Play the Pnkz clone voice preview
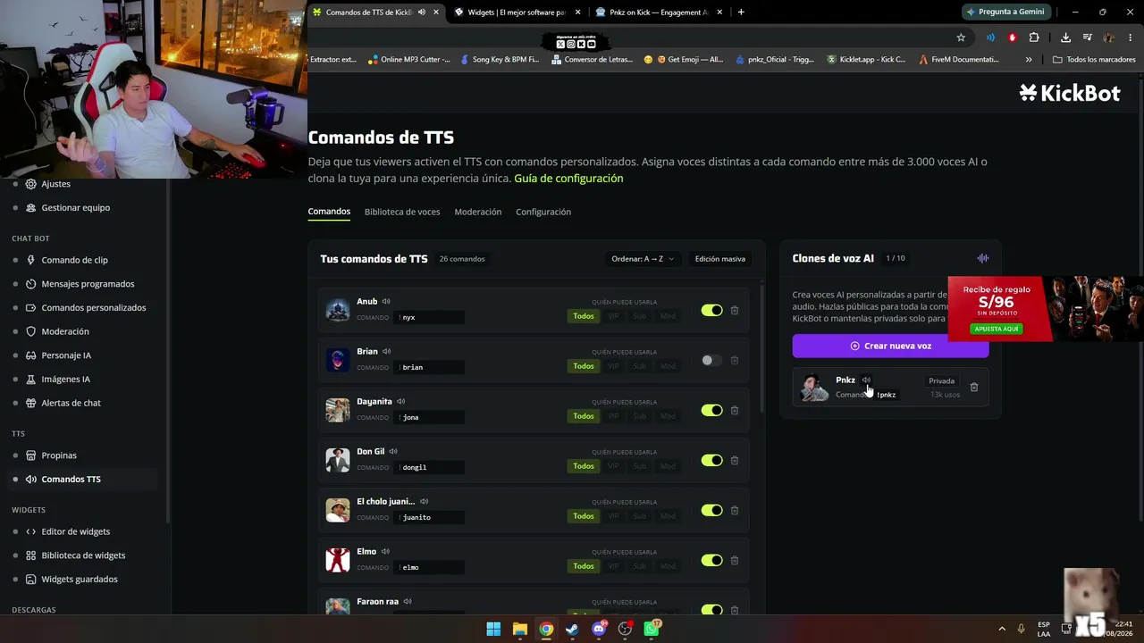 click(866, 380)
